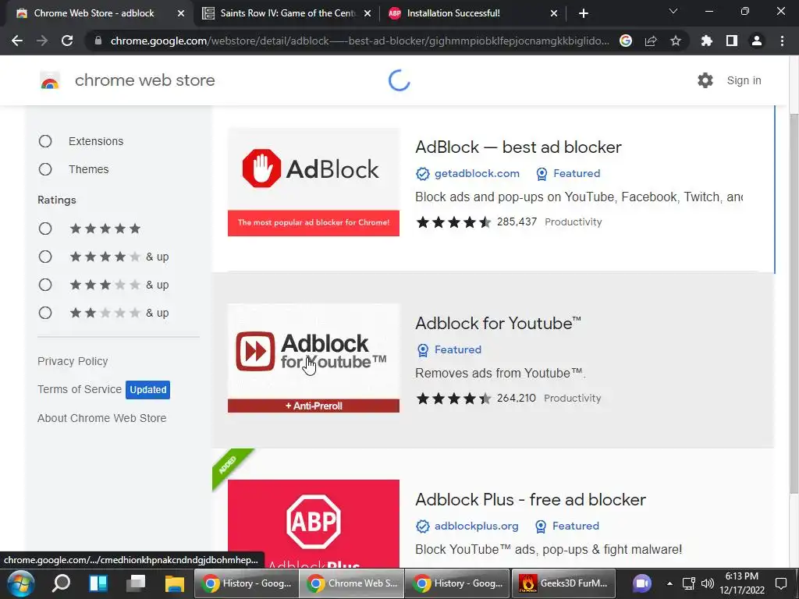Reload the current page
The image size is (799, 599).
pos(67,41)
